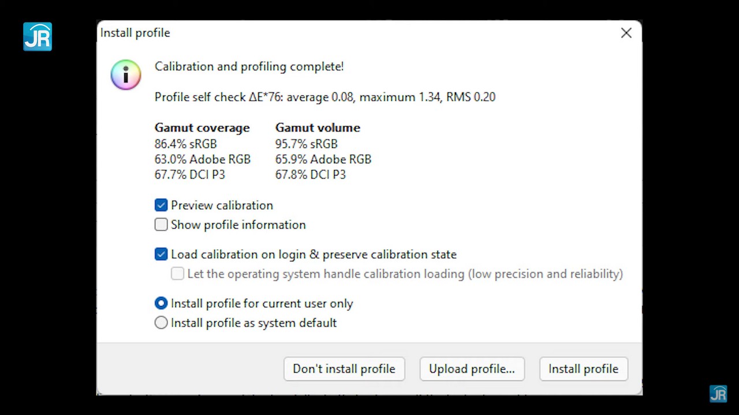The image size is (739, 415).
Task: Click the Gamut volume heading
Action: coord(318,128)
